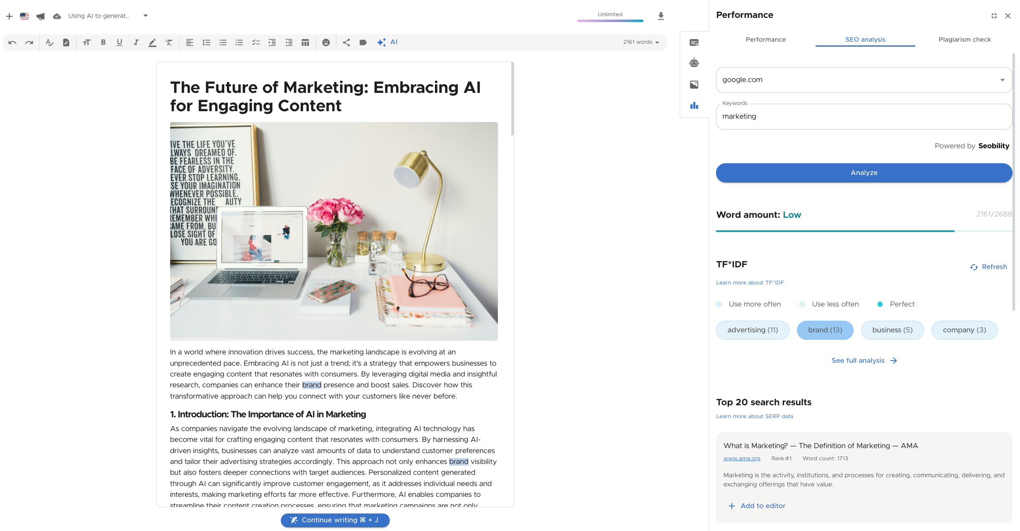This screenshot has height=531, width=1020.
Task: Open the image sidebar panel
Action: (694, 85)
